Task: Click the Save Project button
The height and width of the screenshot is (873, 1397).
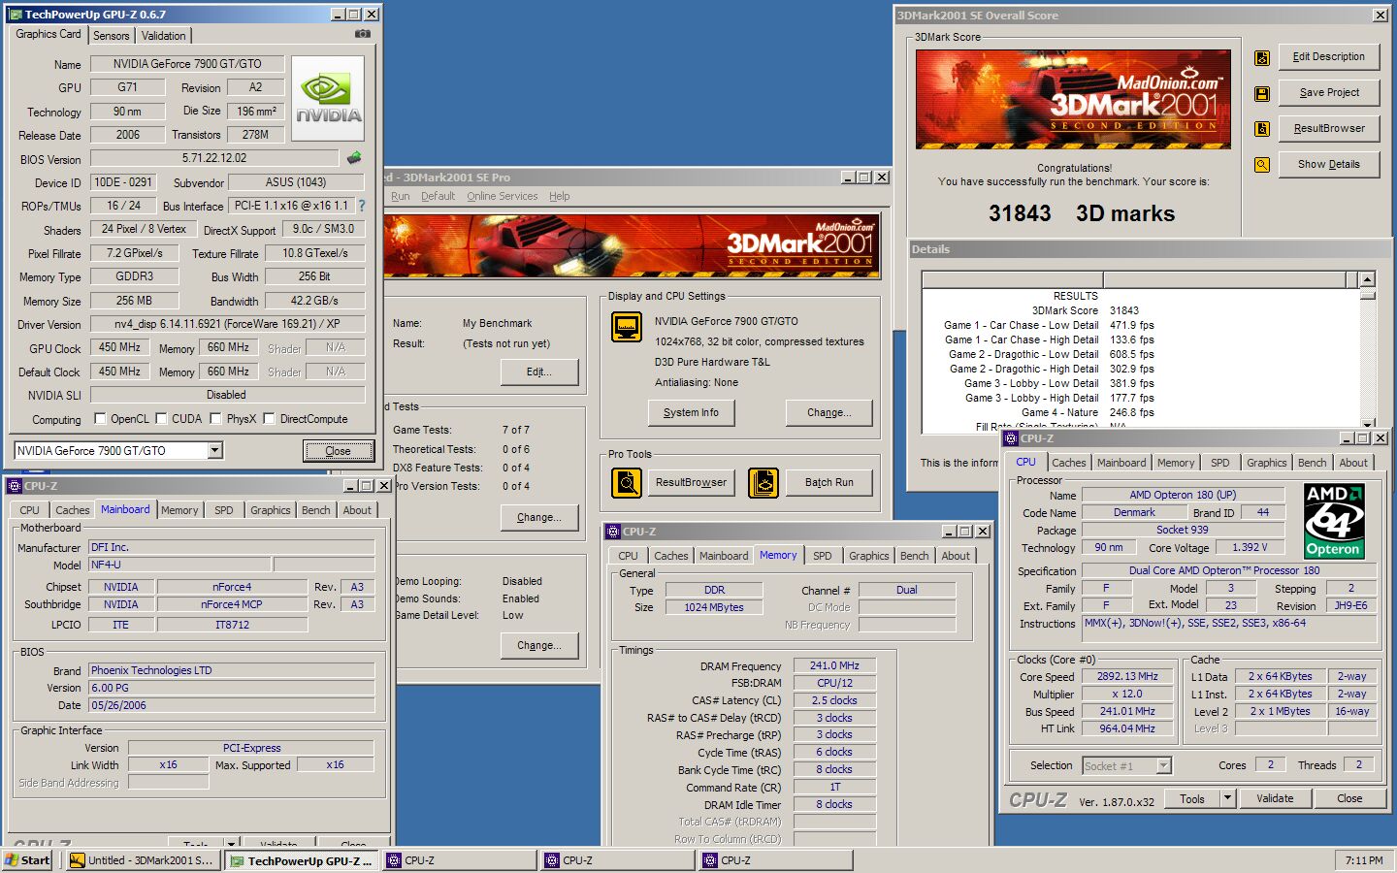Action: [1328, 93]
